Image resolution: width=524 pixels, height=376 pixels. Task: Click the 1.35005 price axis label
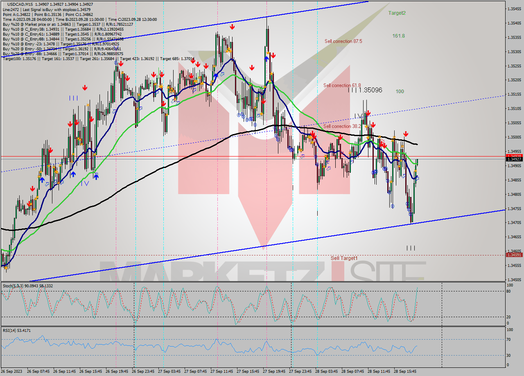pos(514,137)
